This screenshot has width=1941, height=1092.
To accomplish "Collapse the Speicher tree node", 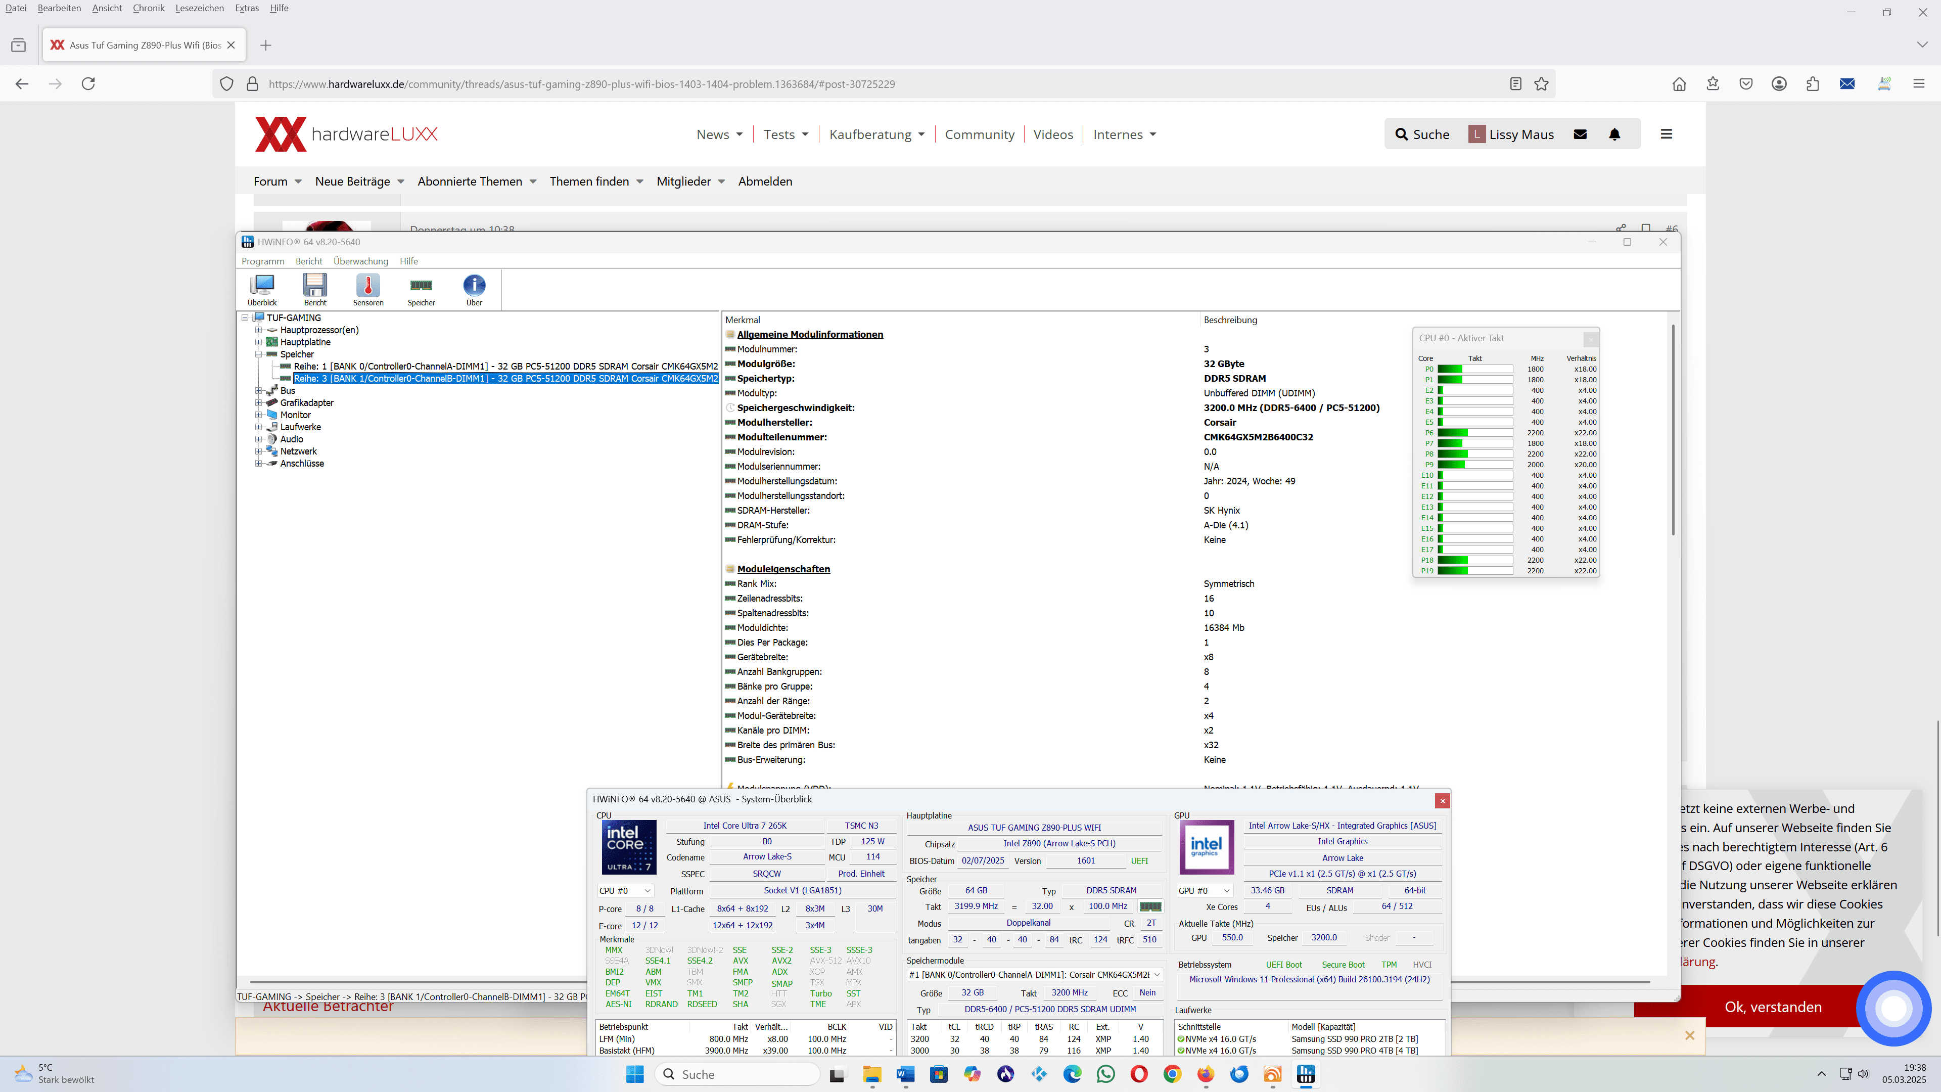I will [258, 354].
